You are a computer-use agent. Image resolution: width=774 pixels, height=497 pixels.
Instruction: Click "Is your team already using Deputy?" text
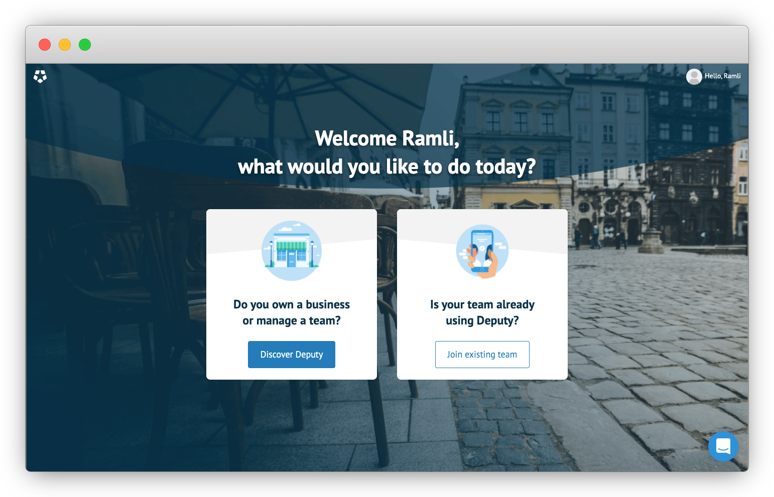(482, 312)
